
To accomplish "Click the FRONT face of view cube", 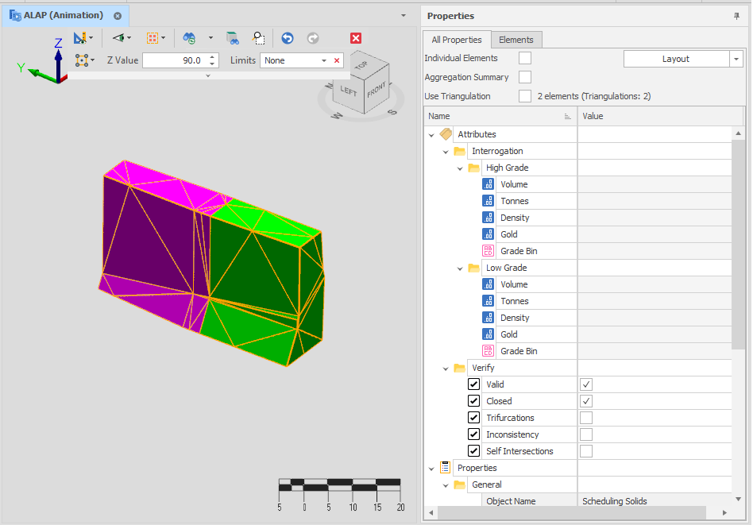I will click(x=376, y=91).
